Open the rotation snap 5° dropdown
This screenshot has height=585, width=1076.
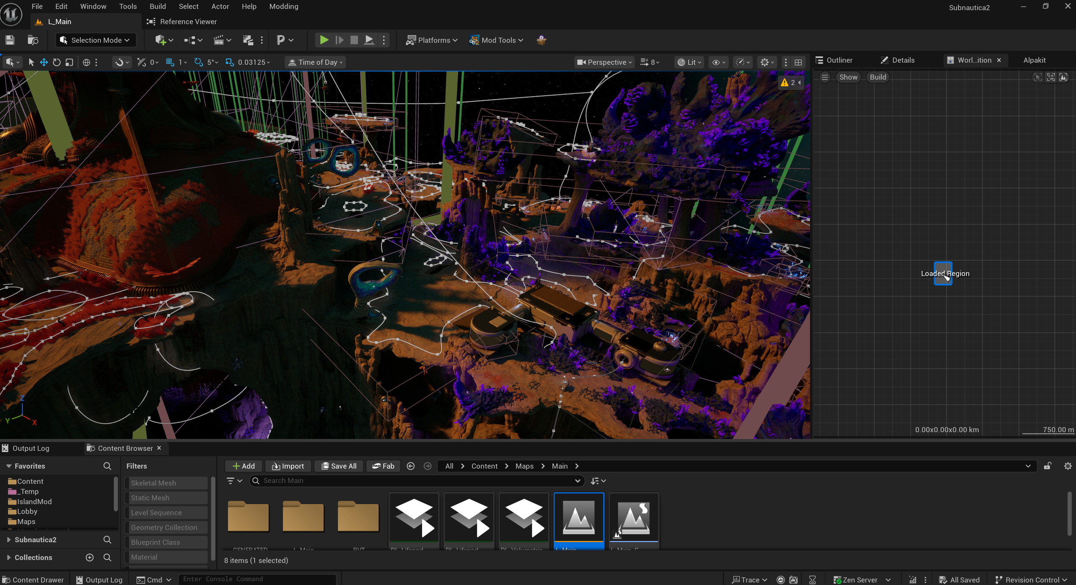(213, 62)
